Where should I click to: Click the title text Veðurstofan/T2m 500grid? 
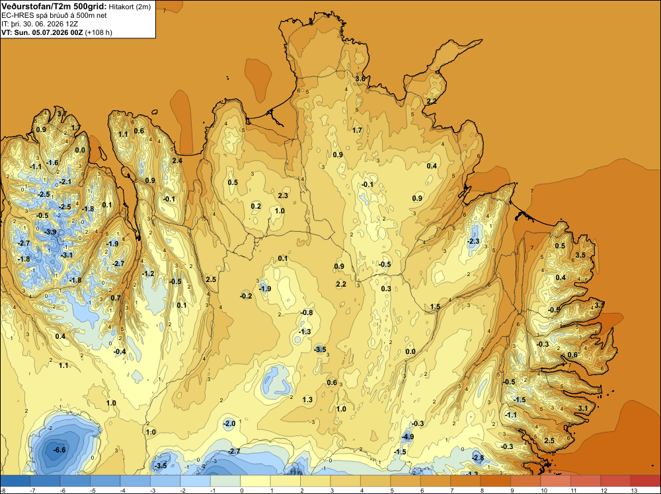pos(54,7)
